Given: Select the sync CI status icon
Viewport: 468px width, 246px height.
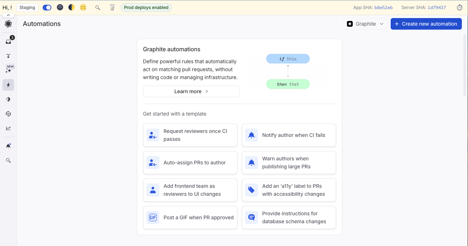Looking at the screenshot, I should pyautogui.click(x=8, y=113).
